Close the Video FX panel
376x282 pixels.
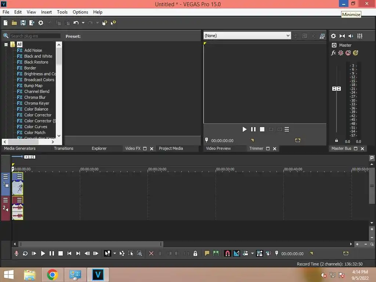click(x=152, y=149)
